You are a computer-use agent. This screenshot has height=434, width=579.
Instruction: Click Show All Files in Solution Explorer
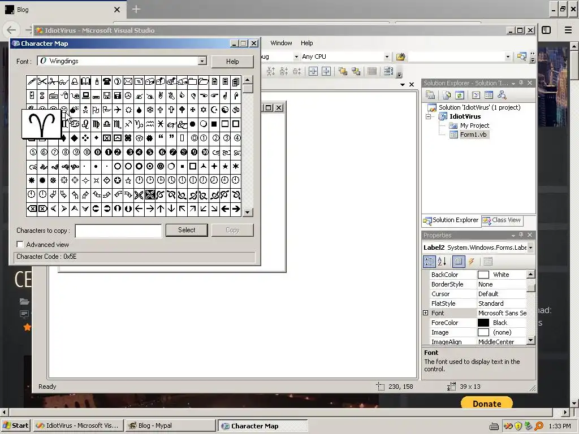click(x=447, y=95)
